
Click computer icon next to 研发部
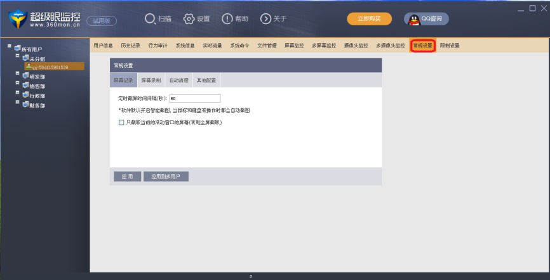(x=25, y=75)
